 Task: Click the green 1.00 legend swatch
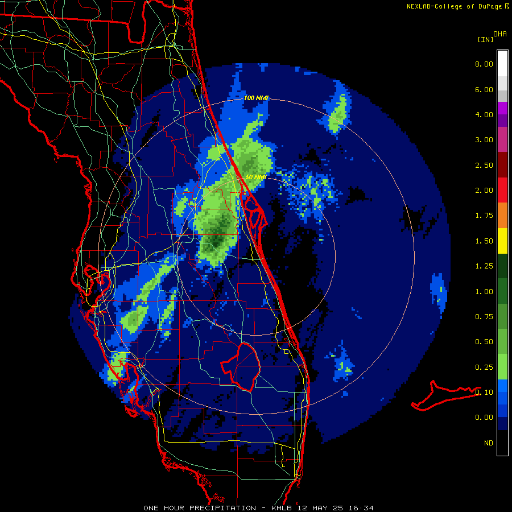[x=502, y=291]
